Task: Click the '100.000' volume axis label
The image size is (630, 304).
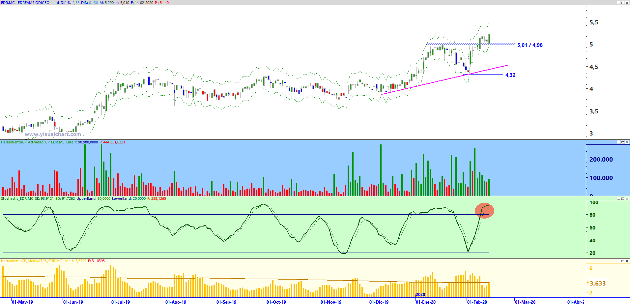Action: coord(601,178)
